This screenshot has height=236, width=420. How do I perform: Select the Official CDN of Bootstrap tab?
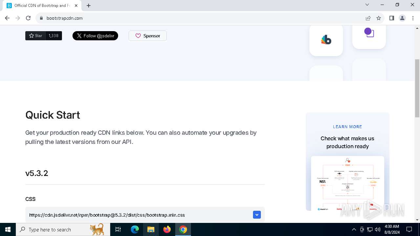42,6
